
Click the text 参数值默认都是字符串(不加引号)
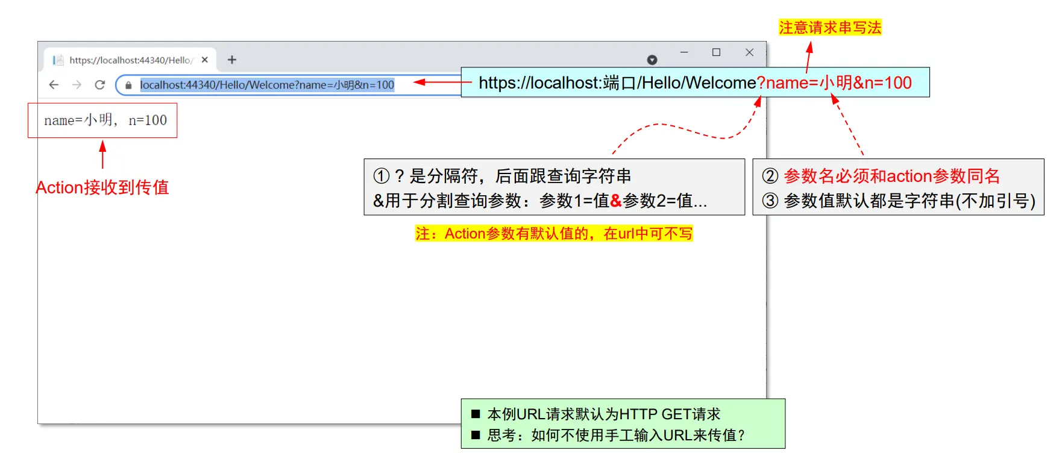click(910, 201)
